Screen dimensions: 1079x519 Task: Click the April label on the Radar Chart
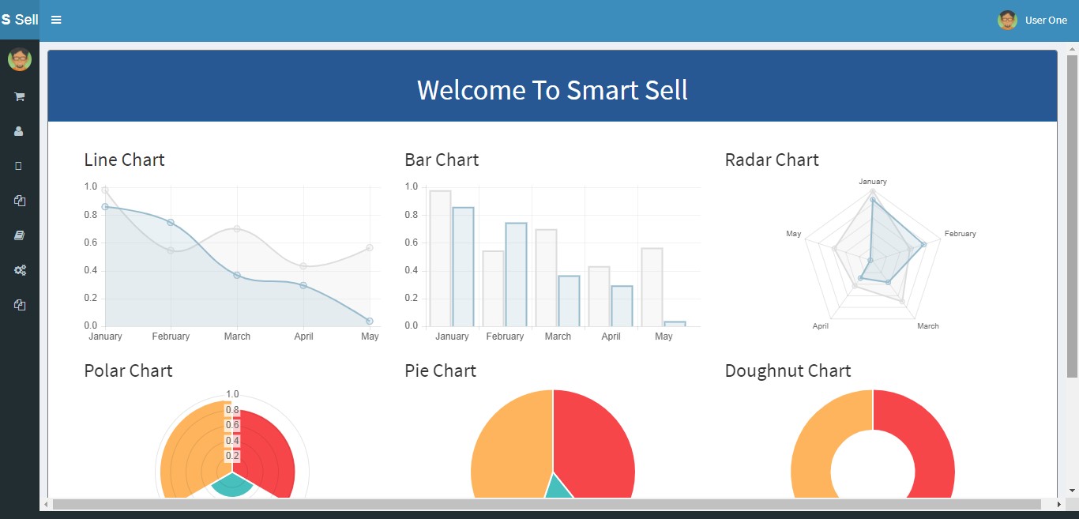pos(821,326)
